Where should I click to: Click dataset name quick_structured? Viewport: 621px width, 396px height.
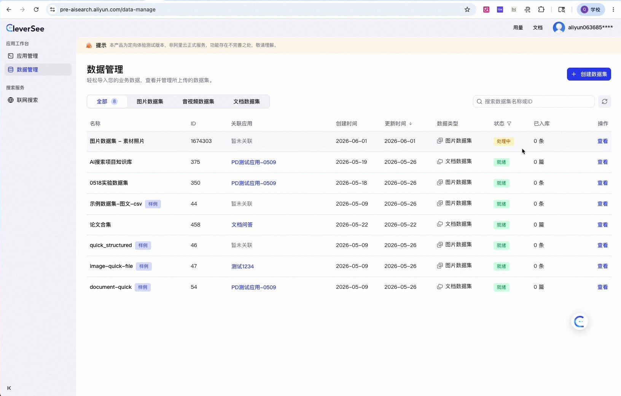click(111, 245)
